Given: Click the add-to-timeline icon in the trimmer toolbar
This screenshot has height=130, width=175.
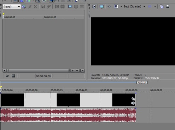Looking at the screenshot, I should (57, 6).
